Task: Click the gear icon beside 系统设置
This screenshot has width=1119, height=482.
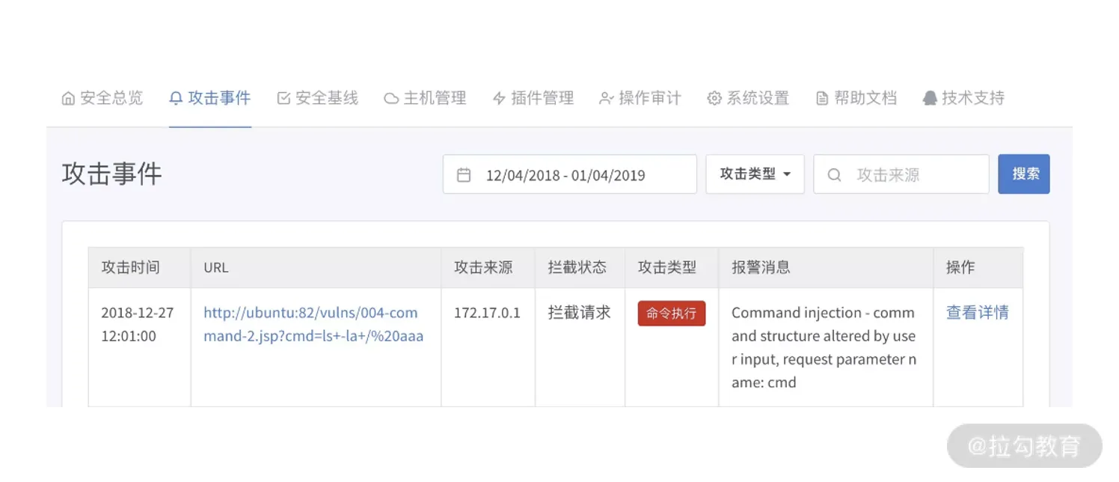Action: pyautogui.click(x=714, y=99)
